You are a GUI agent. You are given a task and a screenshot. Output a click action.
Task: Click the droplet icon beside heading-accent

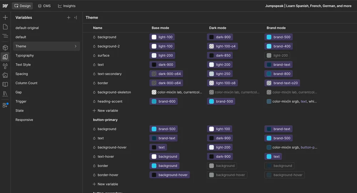pos(94,102)
